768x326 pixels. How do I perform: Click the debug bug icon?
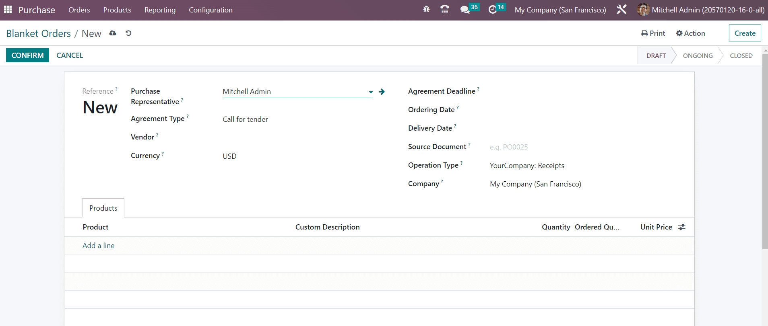pos(426,9)
